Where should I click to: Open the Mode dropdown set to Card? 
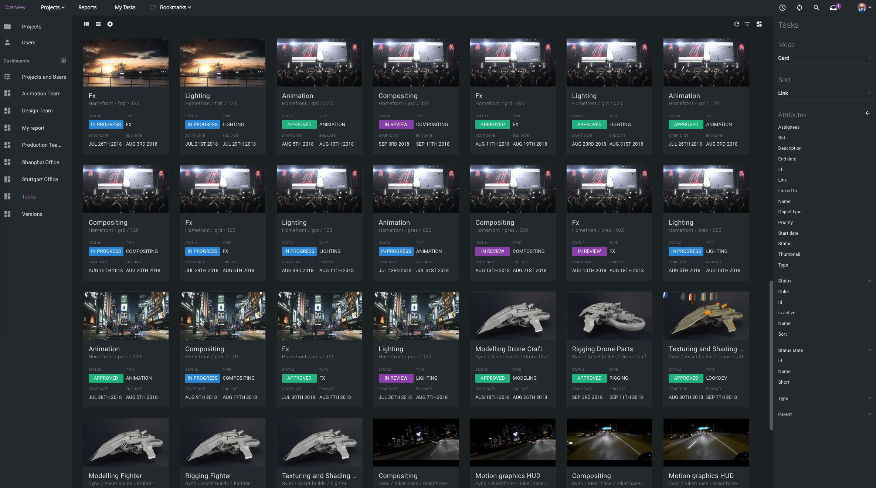click(824, 58)
